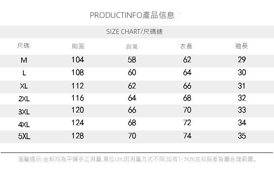Select the 2XL size row label
This screenshot has height=177, width=274.
(24, 99)
